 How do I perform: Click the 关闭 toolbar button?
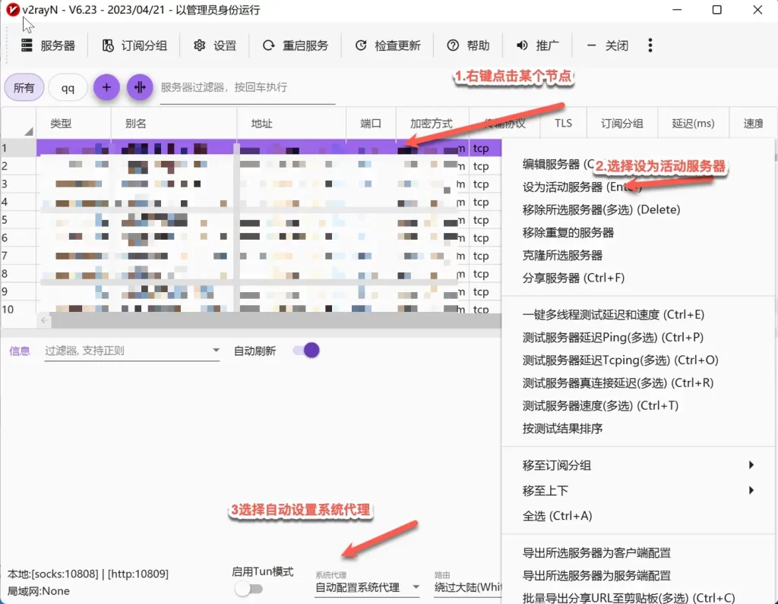(607, 46)
